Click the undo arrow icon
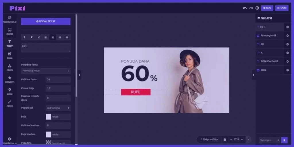The width and height of the screenshot is (294, 147). click(x=245, y=8)
